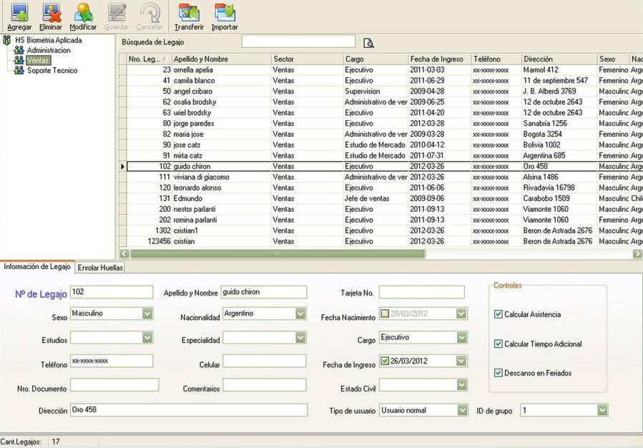Uncheck Descanso en Feriados
Screen dimensions: 643x448
499,373
